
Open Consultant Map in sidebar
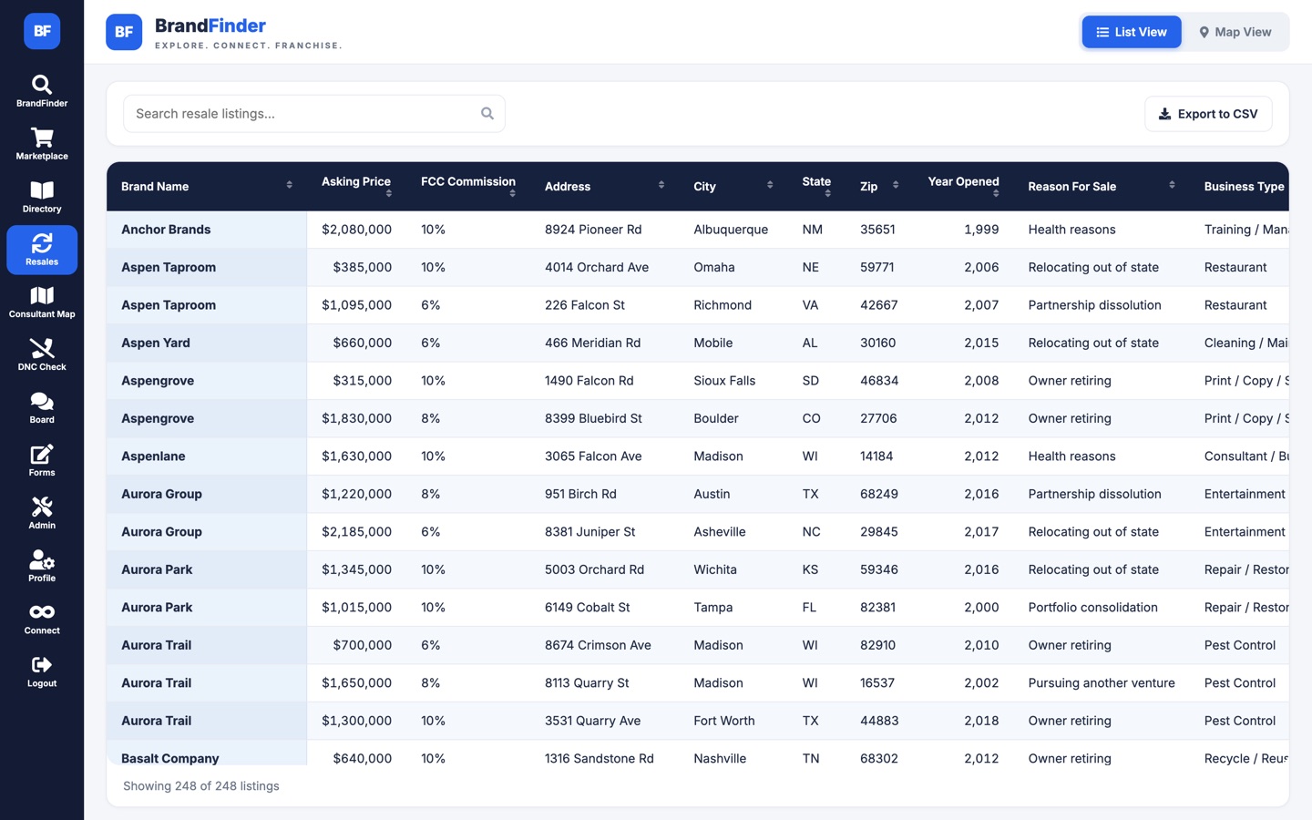coord(42,302)
